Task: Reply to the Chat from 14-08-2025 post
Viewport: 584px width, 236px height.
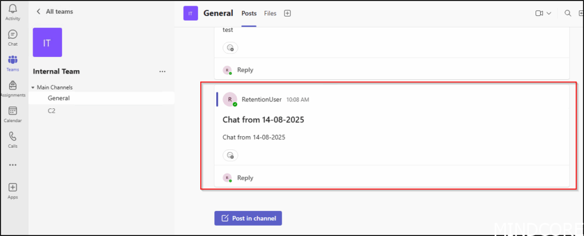Action: point(245,178)
